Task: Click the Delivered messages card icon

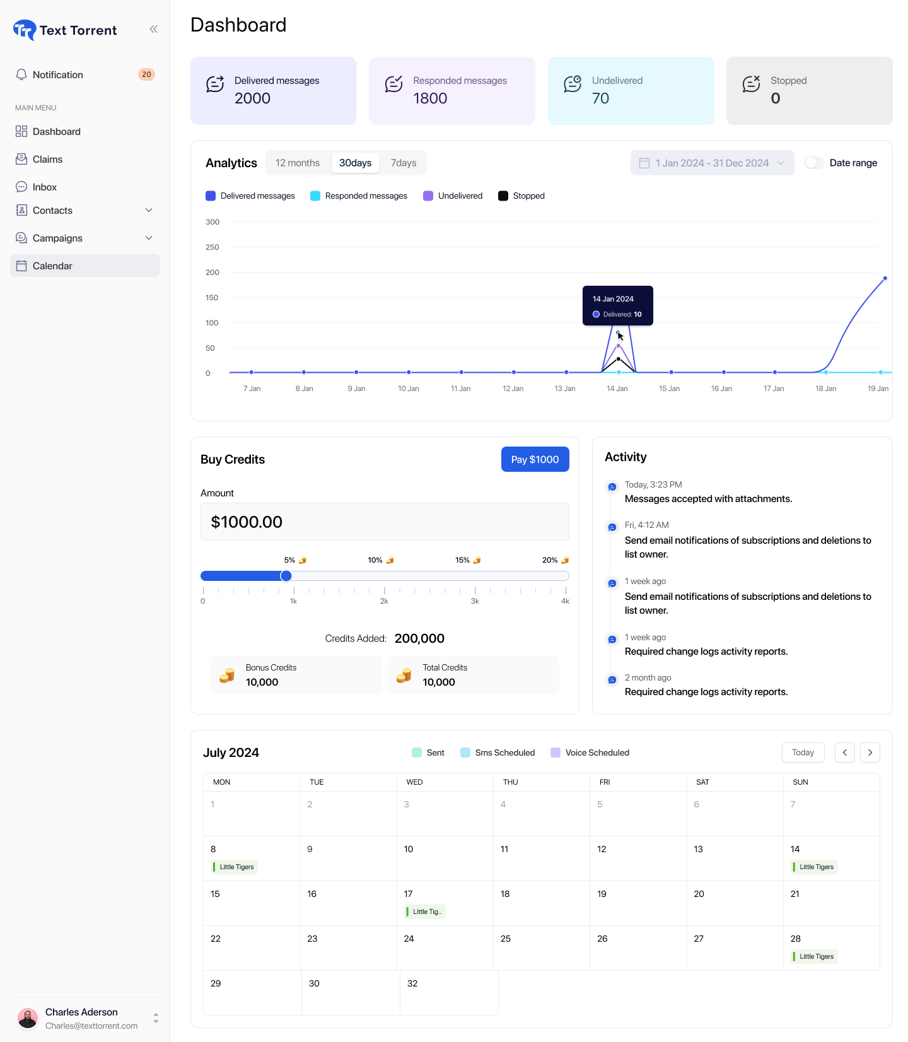Action: 215,84
